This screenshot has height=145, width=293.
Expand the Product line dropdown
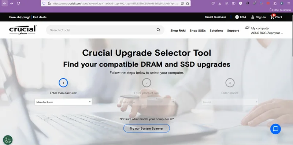tap(147, 102)
